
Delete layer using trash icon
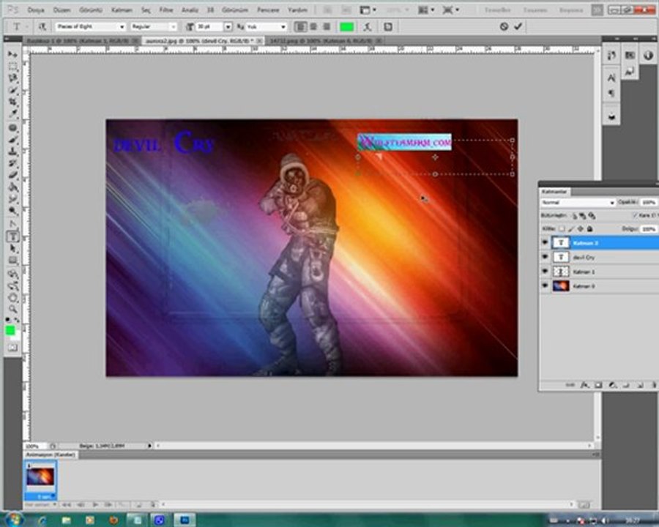654,384
